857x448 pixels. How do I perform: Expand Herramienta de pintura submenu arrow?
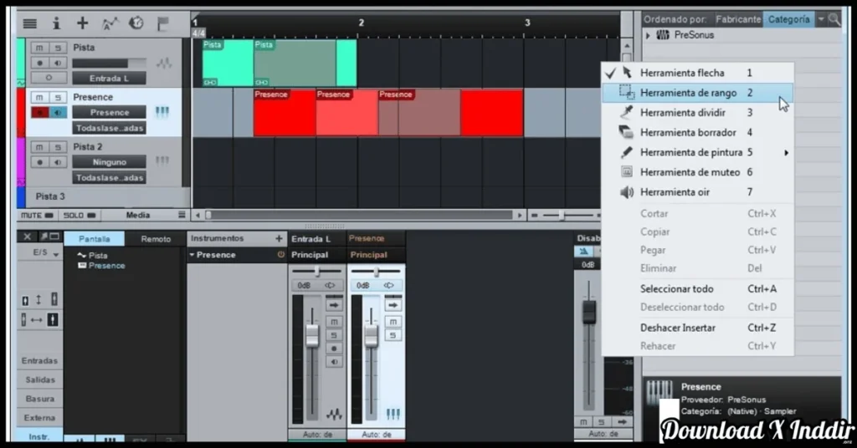(786, 153)
